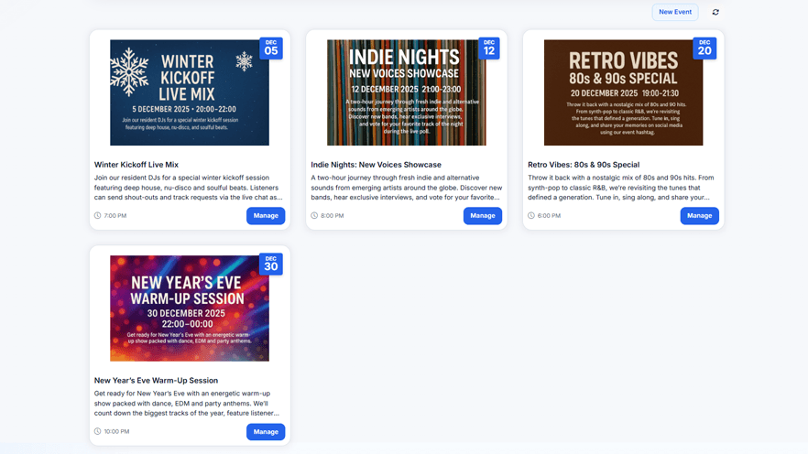The height and width of the screenshot is (454, 808).
Task: Manage the Indie Nights event
Action: 482,216
